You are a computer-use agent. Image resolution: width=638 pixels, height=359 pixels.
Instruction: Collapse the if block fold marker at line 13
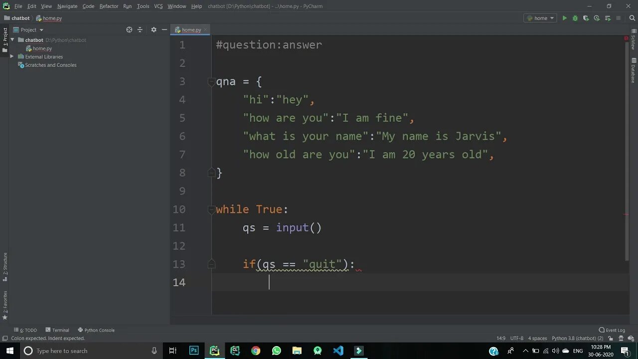pos(211,264)
